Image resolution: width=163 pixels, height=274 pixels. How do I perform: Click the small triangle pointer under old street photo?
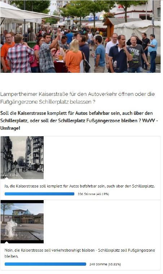click(6, 178)
